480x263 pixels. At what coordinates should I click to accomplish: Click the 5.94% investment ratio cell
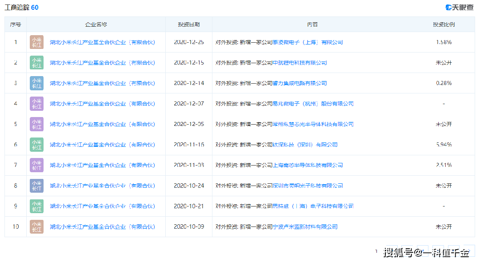pos(444,144)
